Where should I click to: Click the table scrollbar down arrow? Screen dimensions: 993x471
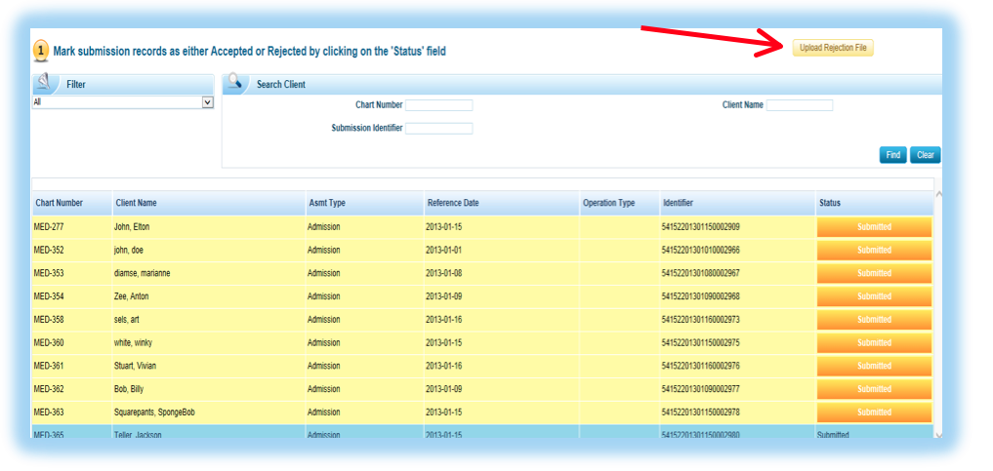click(939, 435)
